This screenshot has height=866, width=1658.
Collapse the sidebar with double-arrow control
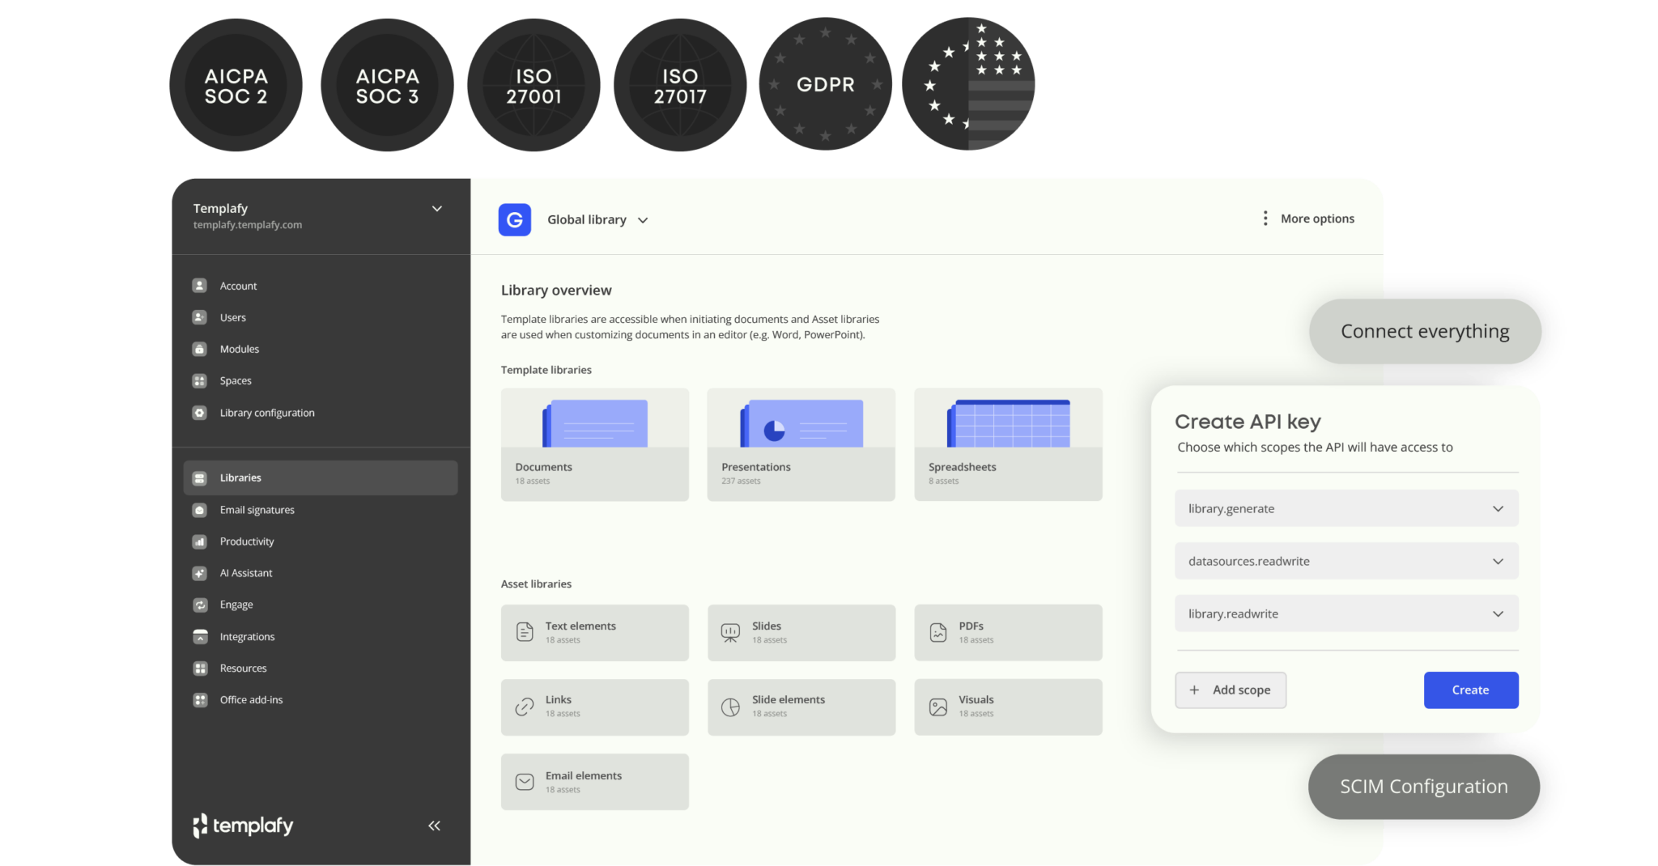[434, 825]
